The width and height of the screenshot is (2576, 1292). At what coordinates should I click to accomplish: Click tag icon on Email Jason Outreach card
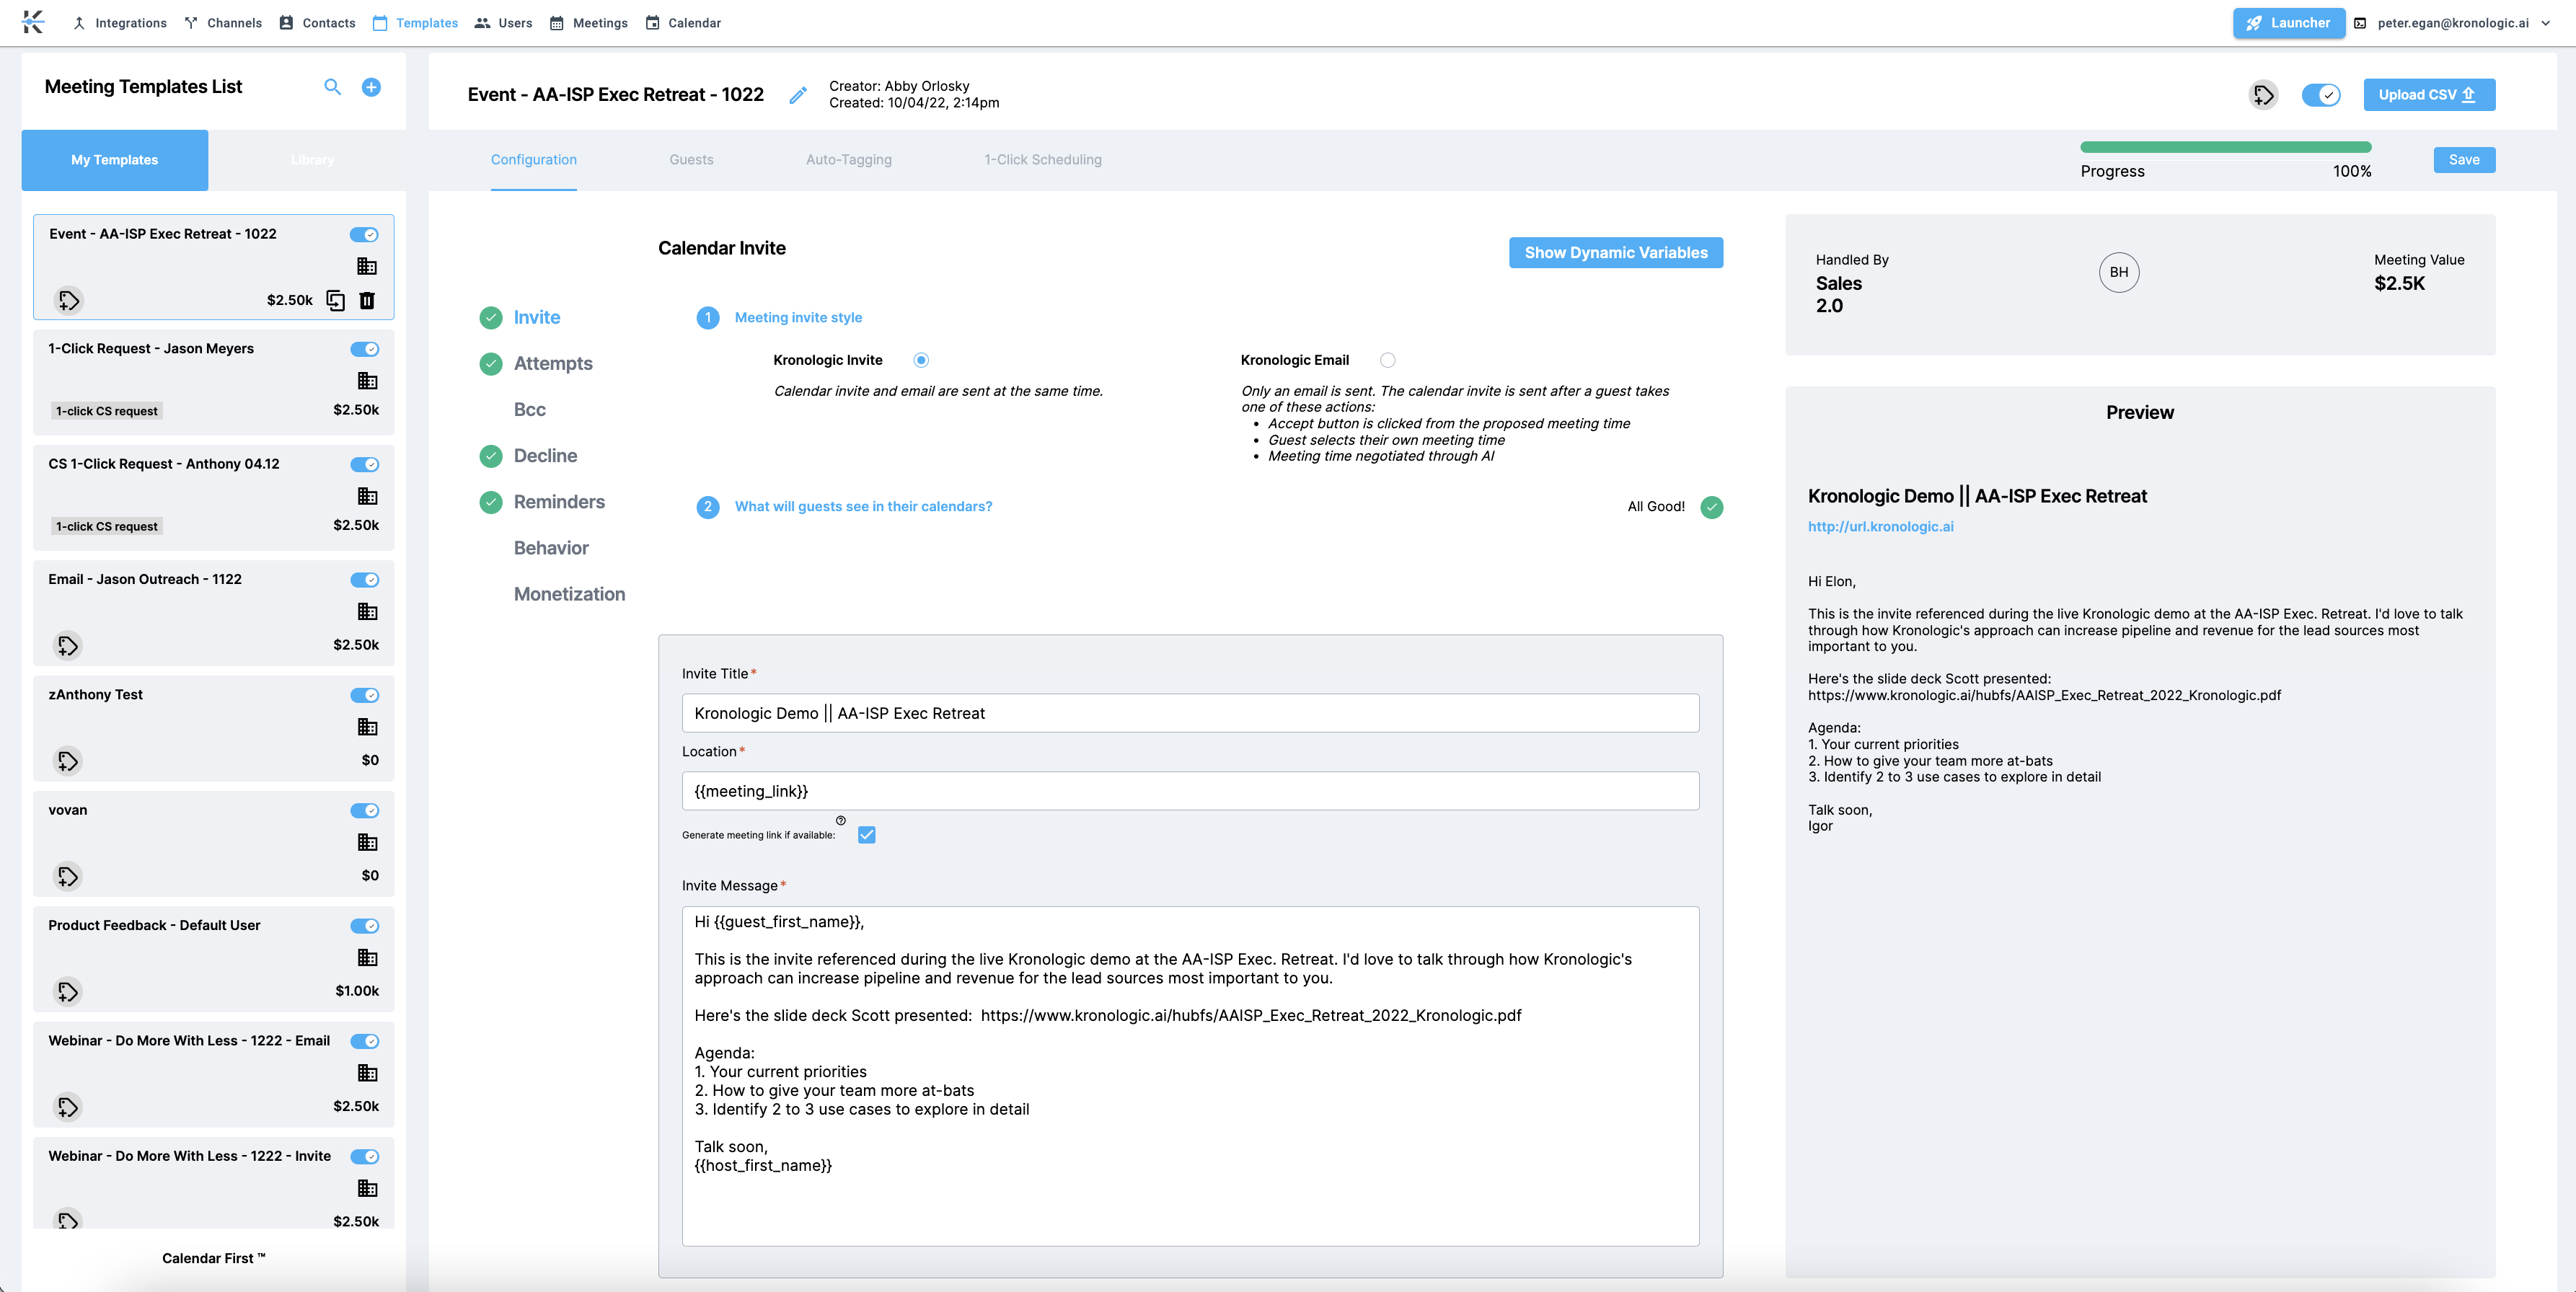[x=67, y=645]
